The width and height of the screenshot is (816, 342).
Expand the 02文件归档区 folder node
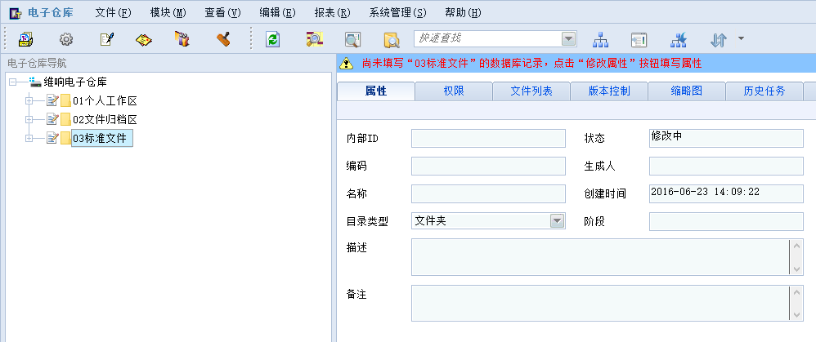tap(29, 119)
